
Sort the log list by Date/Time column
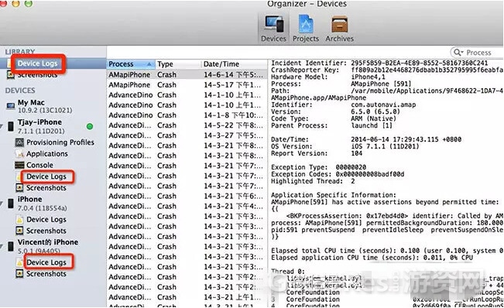[x=234, y=64]
